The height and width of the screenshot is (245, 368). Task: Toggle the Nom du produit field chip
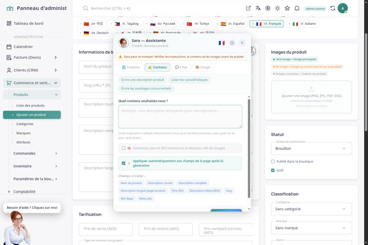tap(131, 183)
